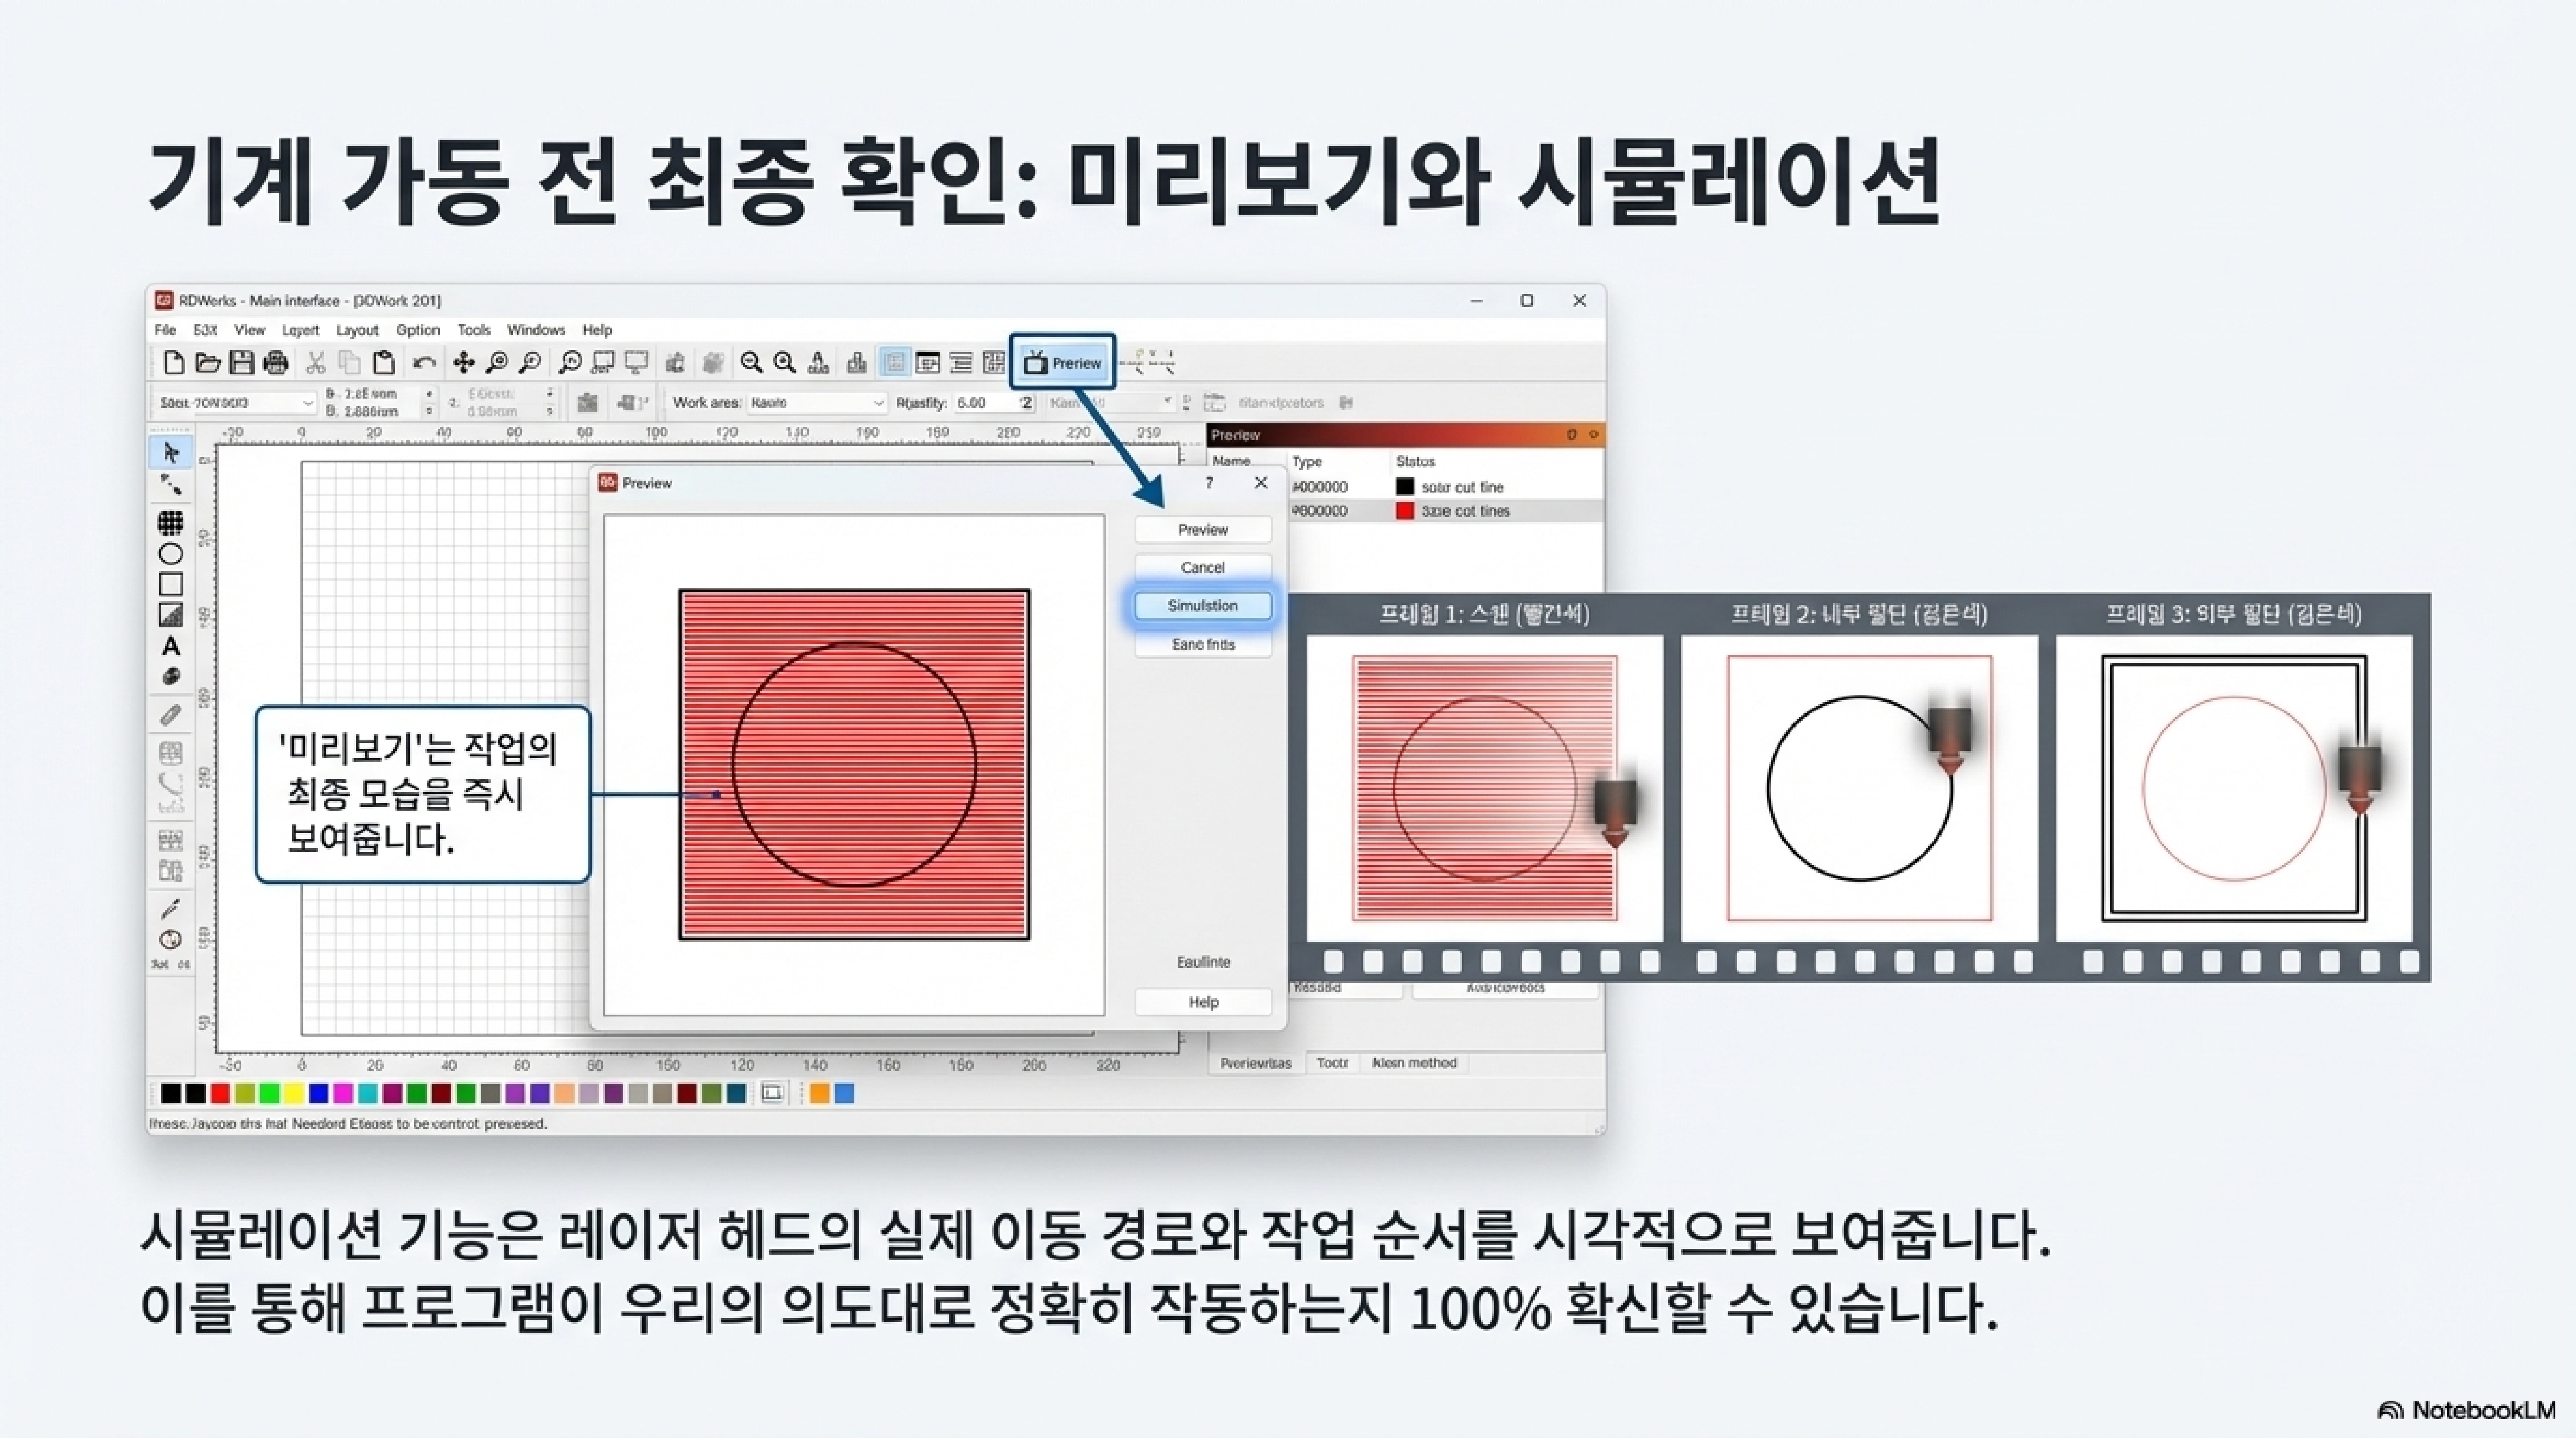Viewport: 2576px width, 1438px height.
Task: Select the rectangle drawing tool
Action: point(171,584)
